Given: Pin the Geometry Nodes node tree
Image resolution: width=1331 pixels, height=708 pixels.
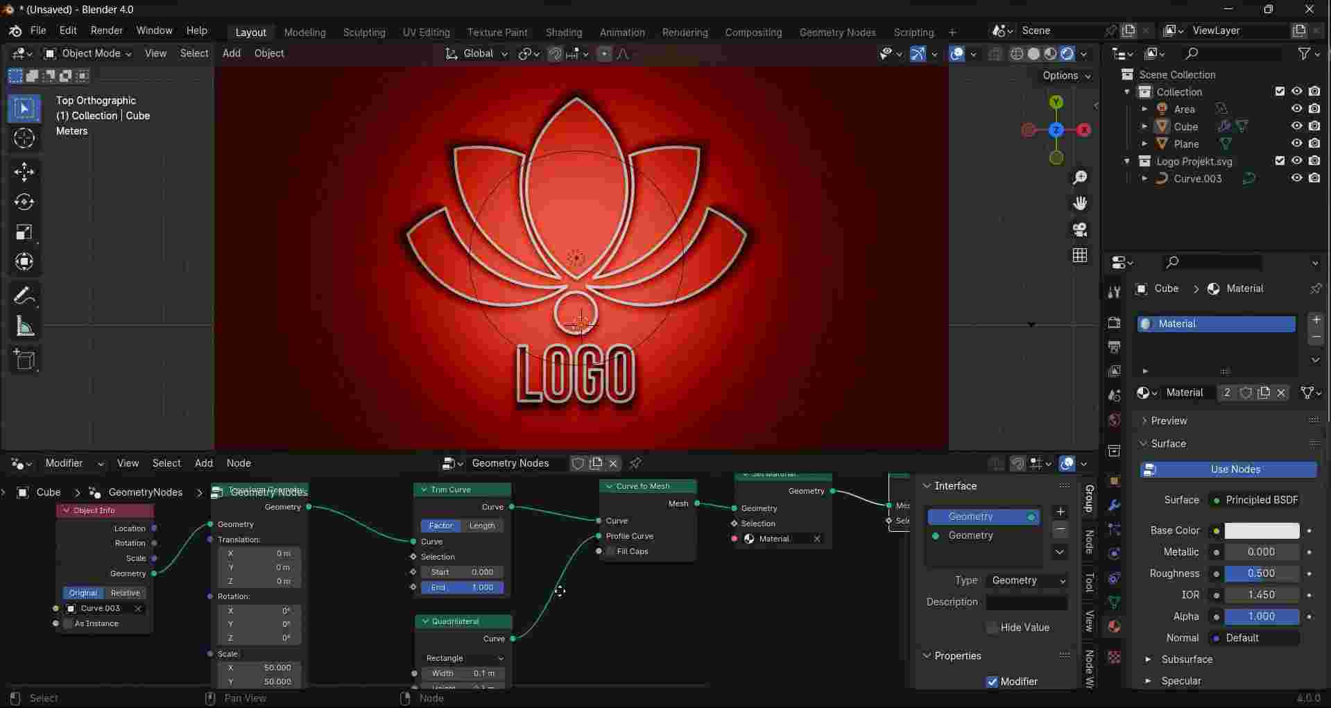Looking at the screenshot, I should click(x=635, y=463).
